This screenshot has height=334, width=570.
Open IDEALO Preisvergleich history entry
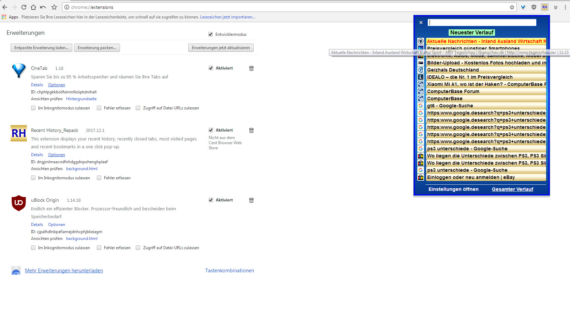pyautogui.click(x=486, y=77)
